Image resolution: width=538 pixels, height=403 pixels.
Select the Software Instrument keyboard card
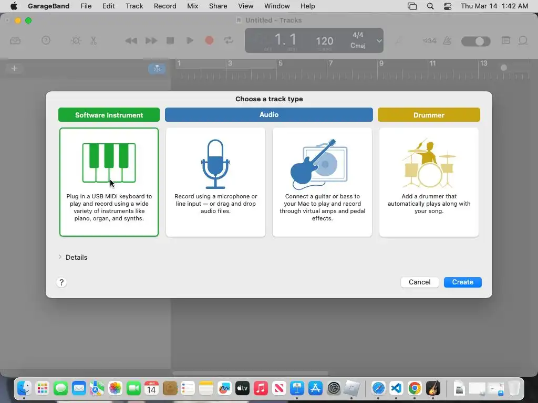coord(109,182)
